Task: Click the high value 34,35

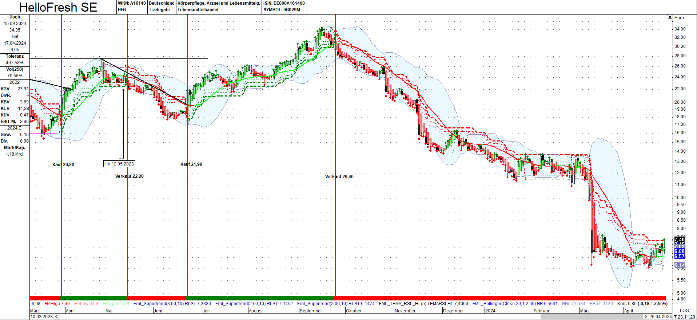Action: click(15, 30)
